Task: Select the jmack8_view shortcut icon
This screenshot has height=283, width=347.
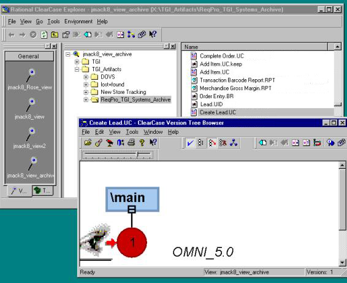Action: coord(29,109)
